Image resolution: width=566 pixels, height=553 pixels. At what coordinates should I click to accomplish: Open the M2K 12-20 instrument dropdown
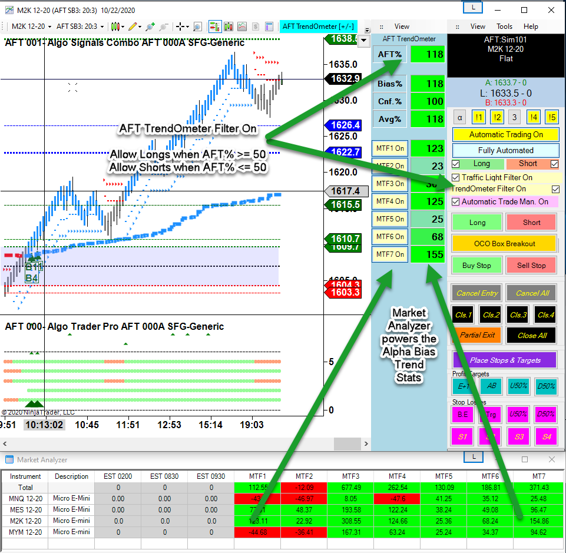32,27
